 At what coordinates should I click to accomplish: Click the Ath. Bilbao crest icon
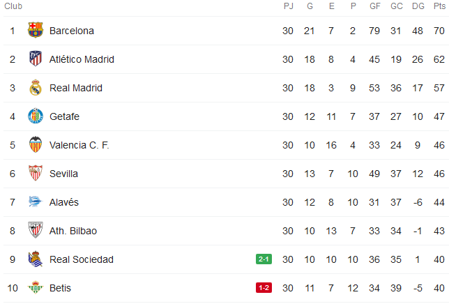35,231
